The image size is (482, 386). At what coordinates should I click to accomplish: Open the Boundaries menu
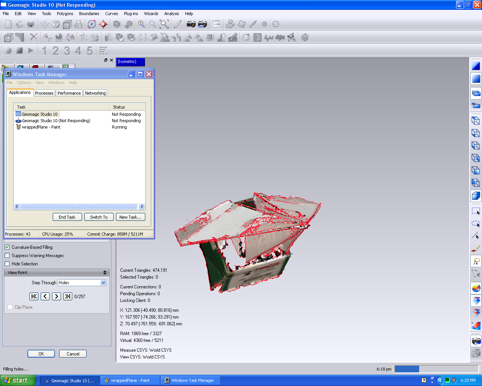click(89, 14)
